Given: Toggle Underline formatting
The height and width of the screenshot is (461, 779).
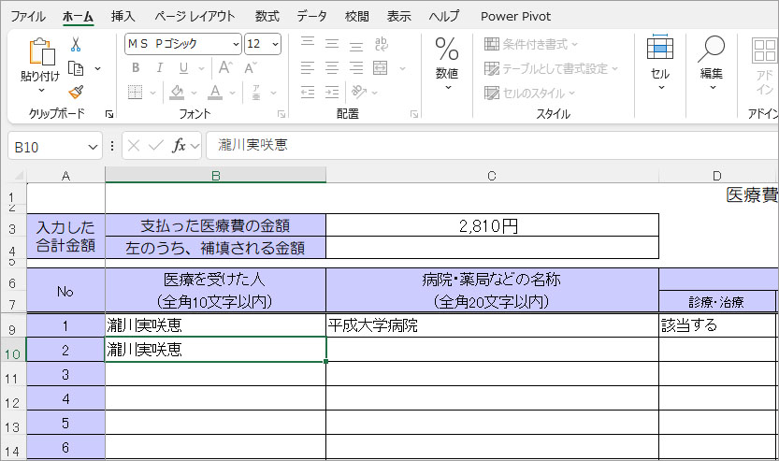Looking at the screenshot, I should (183, 67).
